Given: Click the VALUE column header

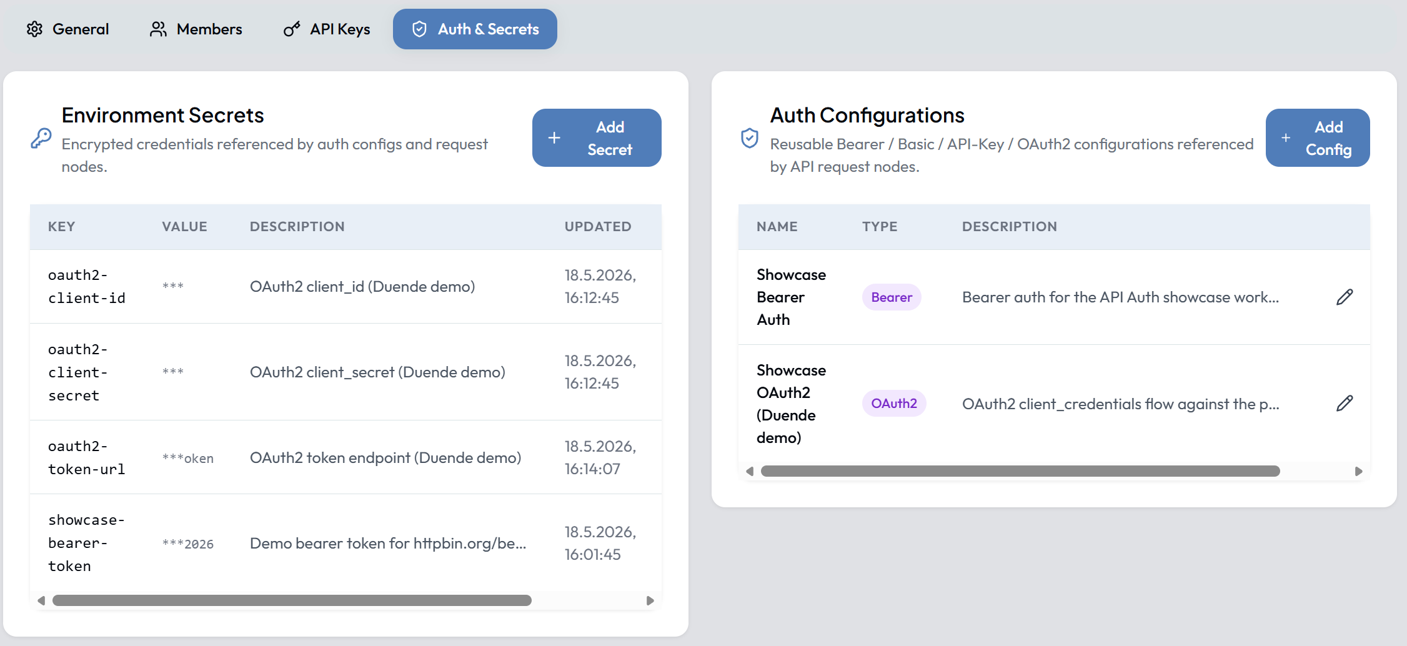Looking at the screenshot, I should click(184, 227).
